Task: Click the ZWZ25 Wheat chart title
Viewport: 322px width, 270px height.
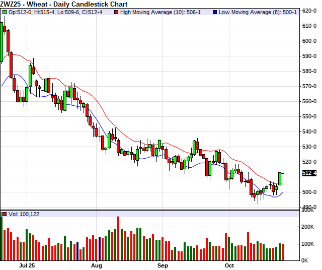Action: click(63, 4)
